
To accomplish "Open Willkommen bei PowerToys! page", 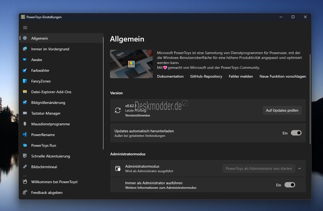I will point(62,182).
